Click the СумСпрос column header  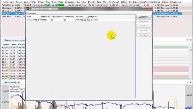pyautogui.click(x=134, y=2)
